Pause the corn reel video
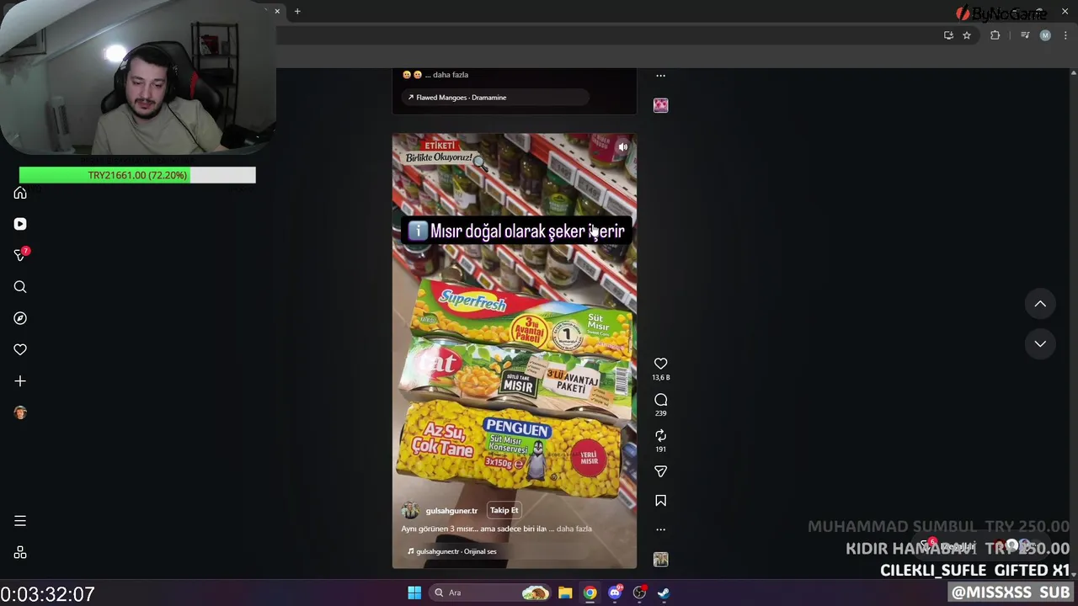Viewport: 1078px width, 606px height. click(x=515, y=351)
